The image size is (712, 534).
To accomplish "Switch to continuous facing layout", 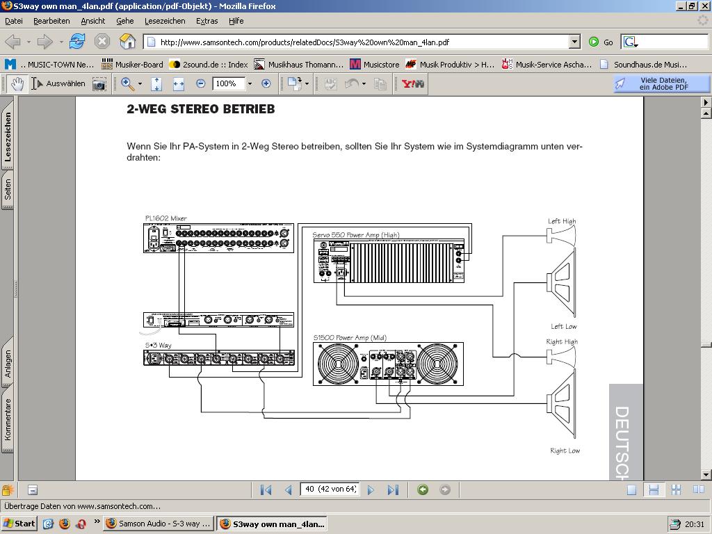I will click(x=676, y=490).
